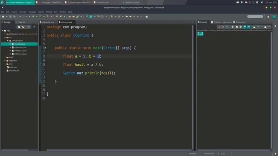Collapse the main method fold marker
This screenshot has width=278, height=156.
pyautogui.click(x=46, y=48)
